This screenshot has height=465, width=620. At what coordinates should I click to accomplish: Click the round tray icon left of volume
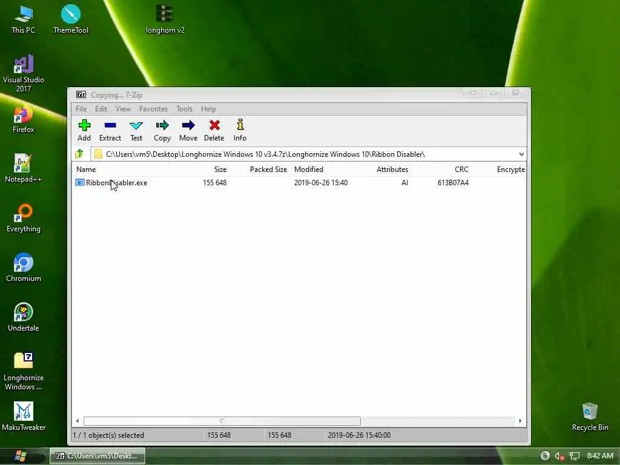click(x=545, y=456)
